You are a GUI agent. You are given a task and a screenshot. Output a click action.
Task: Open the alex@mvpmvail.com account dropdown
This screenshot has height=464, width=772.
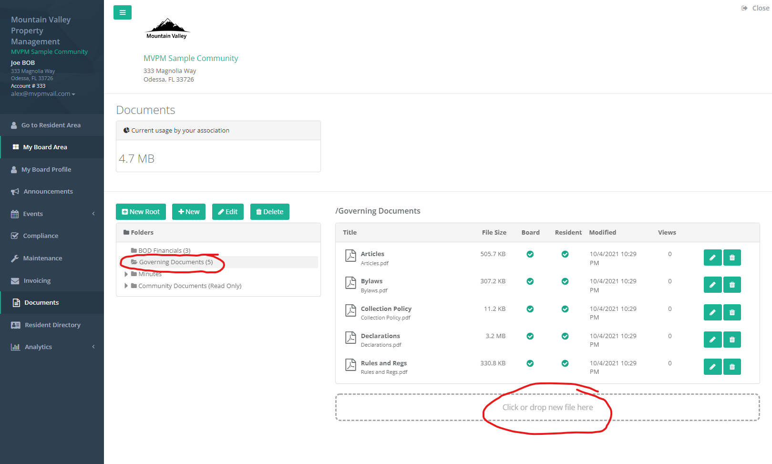pyautogui.click(x=43, y=94)
